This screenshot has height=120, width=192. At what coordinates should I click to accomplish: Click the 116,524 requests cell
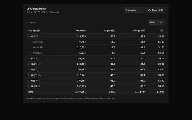tap(81, 47)
